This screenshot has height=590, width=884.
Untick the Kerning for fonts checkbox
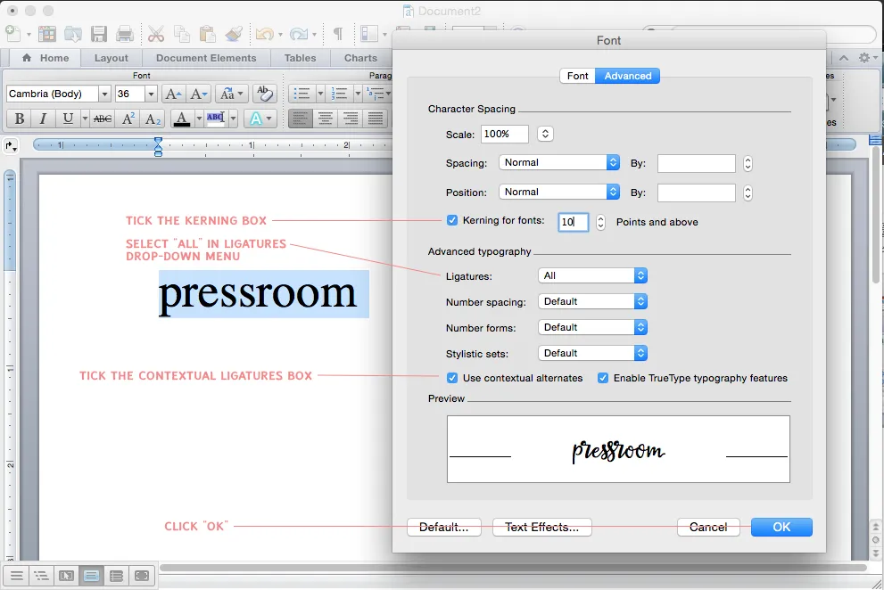[x=452, y=221]
